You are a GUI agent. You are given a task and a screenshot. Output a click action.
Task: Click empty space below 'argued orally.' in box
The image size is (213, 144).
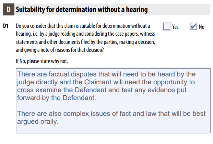113,129
